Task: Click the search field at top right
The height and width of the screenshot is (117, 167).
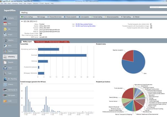Action: pos(158,7)
